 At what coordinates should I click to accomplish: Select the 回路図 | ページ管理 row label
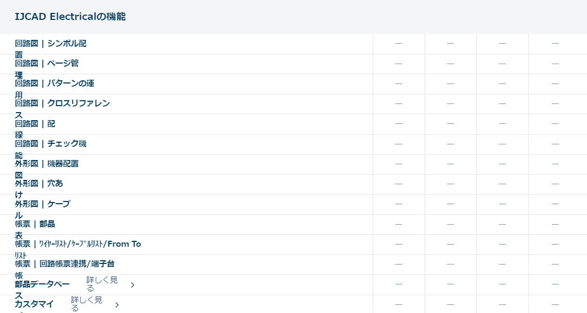click(47, 64)
